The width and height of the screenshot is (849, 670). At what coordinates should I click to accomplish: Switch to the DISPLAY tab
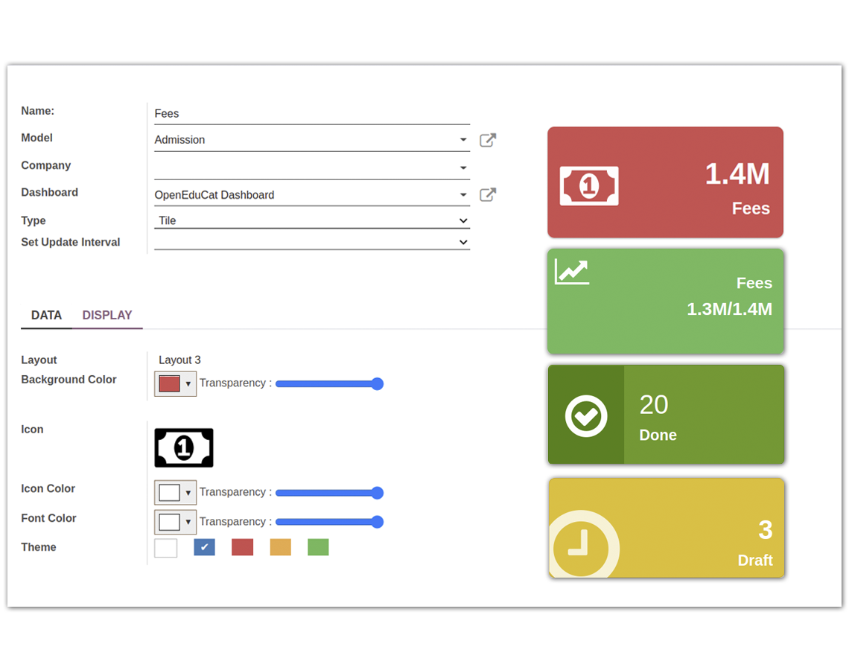107,315
